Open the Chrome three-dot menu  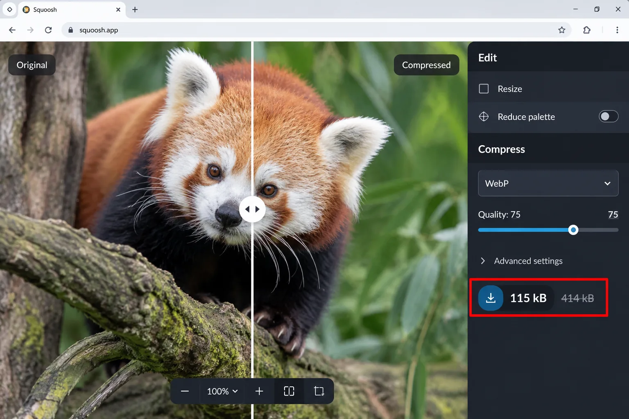tap(617, 30)
